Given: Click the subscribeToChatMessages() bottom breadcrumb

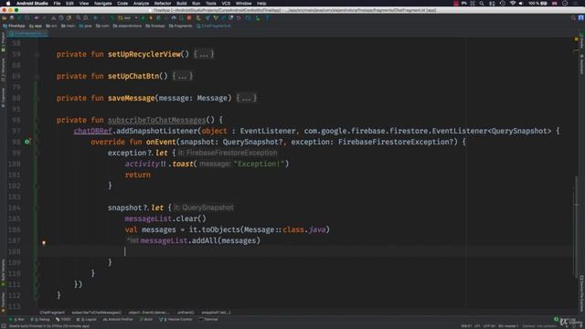Looking at the screenshot, I should [96, 313].
